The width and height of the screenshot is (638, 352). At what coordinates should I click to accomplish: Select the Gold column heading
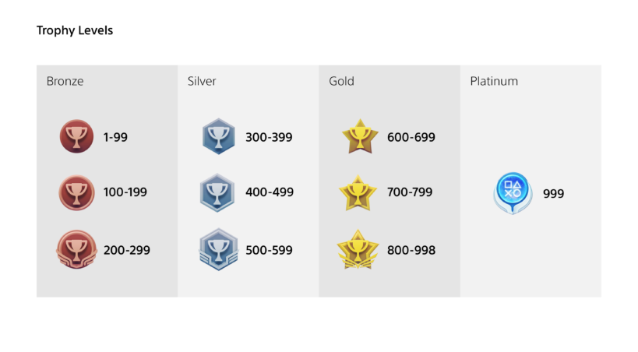[x=342, y=81]
